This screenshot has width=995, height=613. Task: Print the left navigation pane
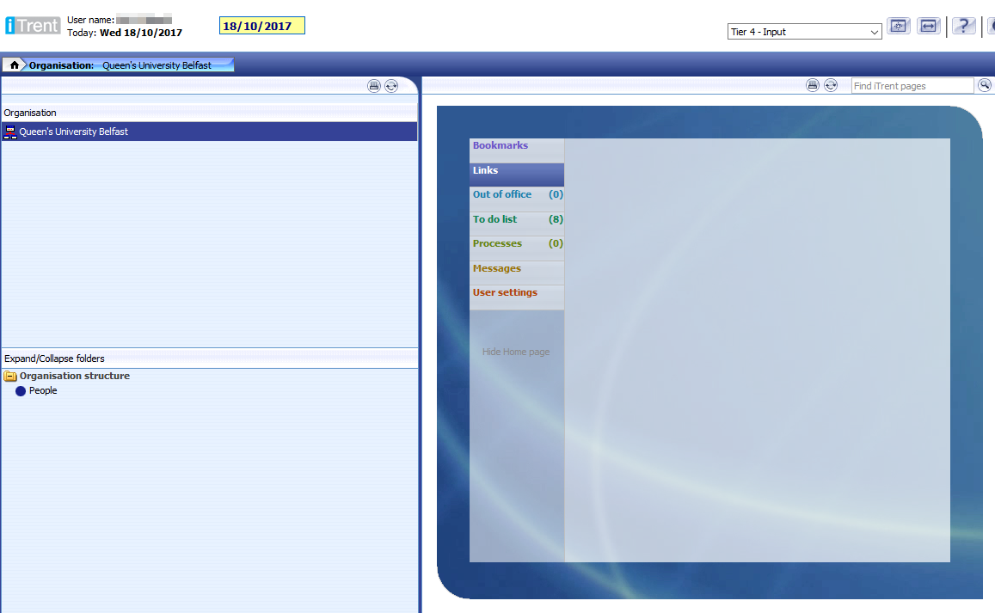(374, 86)
